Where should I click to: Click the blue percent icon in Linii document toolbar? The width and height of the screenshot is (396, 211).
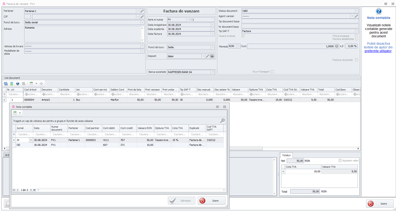(6, 84)
